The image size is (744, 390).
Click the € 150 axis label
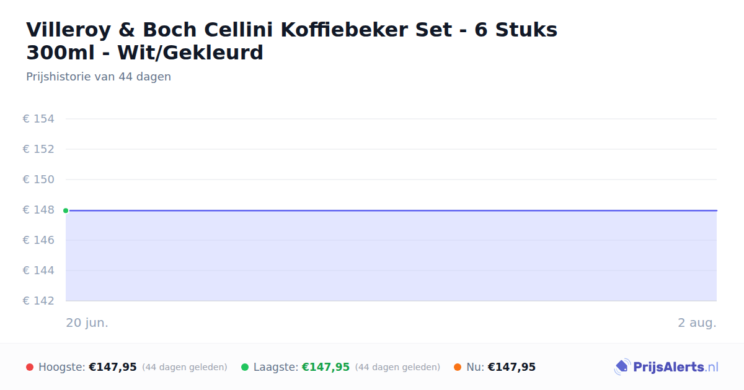(x=38, y=180)
